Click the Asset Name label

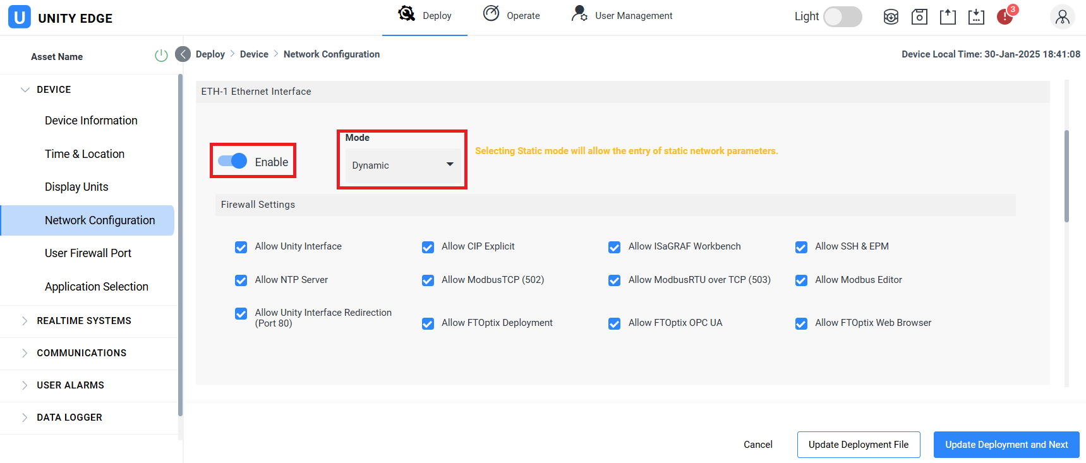coord(57,57)
